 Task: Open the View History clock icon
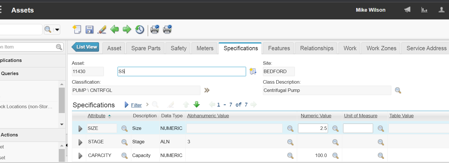(x=140, y=29)
